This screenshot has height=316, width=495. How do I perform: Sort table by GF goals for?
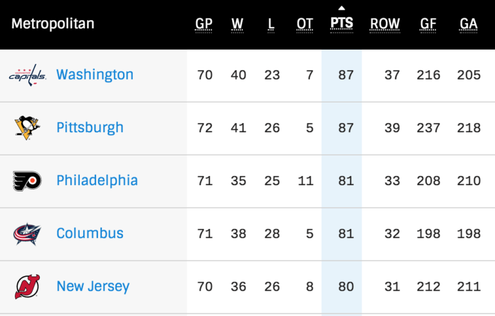pos(428,25)
